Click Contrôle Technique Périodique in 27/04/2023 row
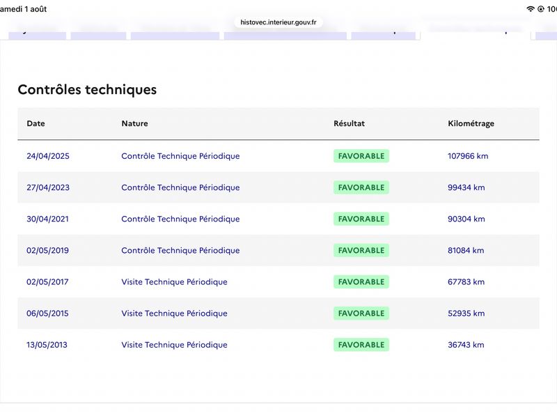The height and width of the screenshot is (418, 557). coord(180,187)
